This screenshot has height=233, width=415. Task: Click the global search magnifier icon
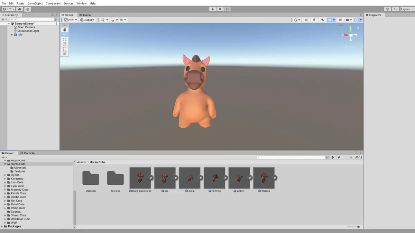tap(396, 9)
